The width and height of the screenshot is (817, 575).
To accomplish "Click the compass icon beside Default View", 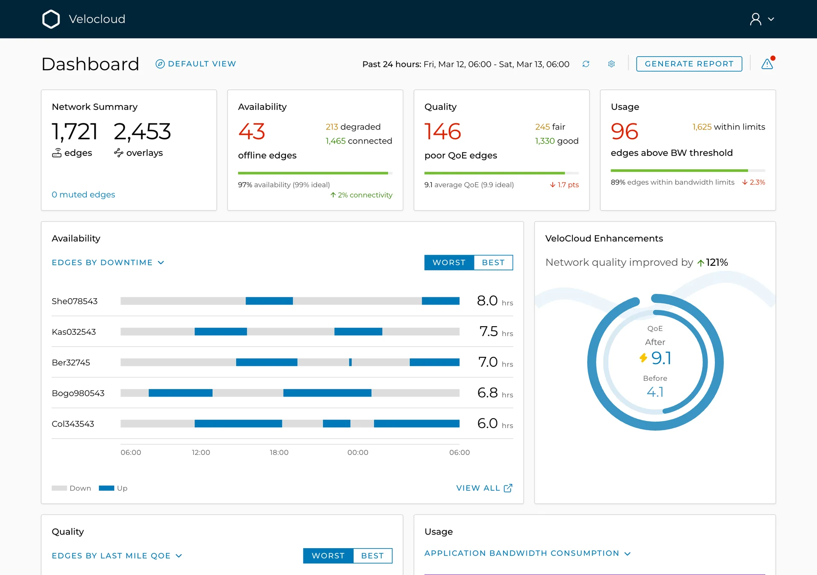I will pos(160,64).
